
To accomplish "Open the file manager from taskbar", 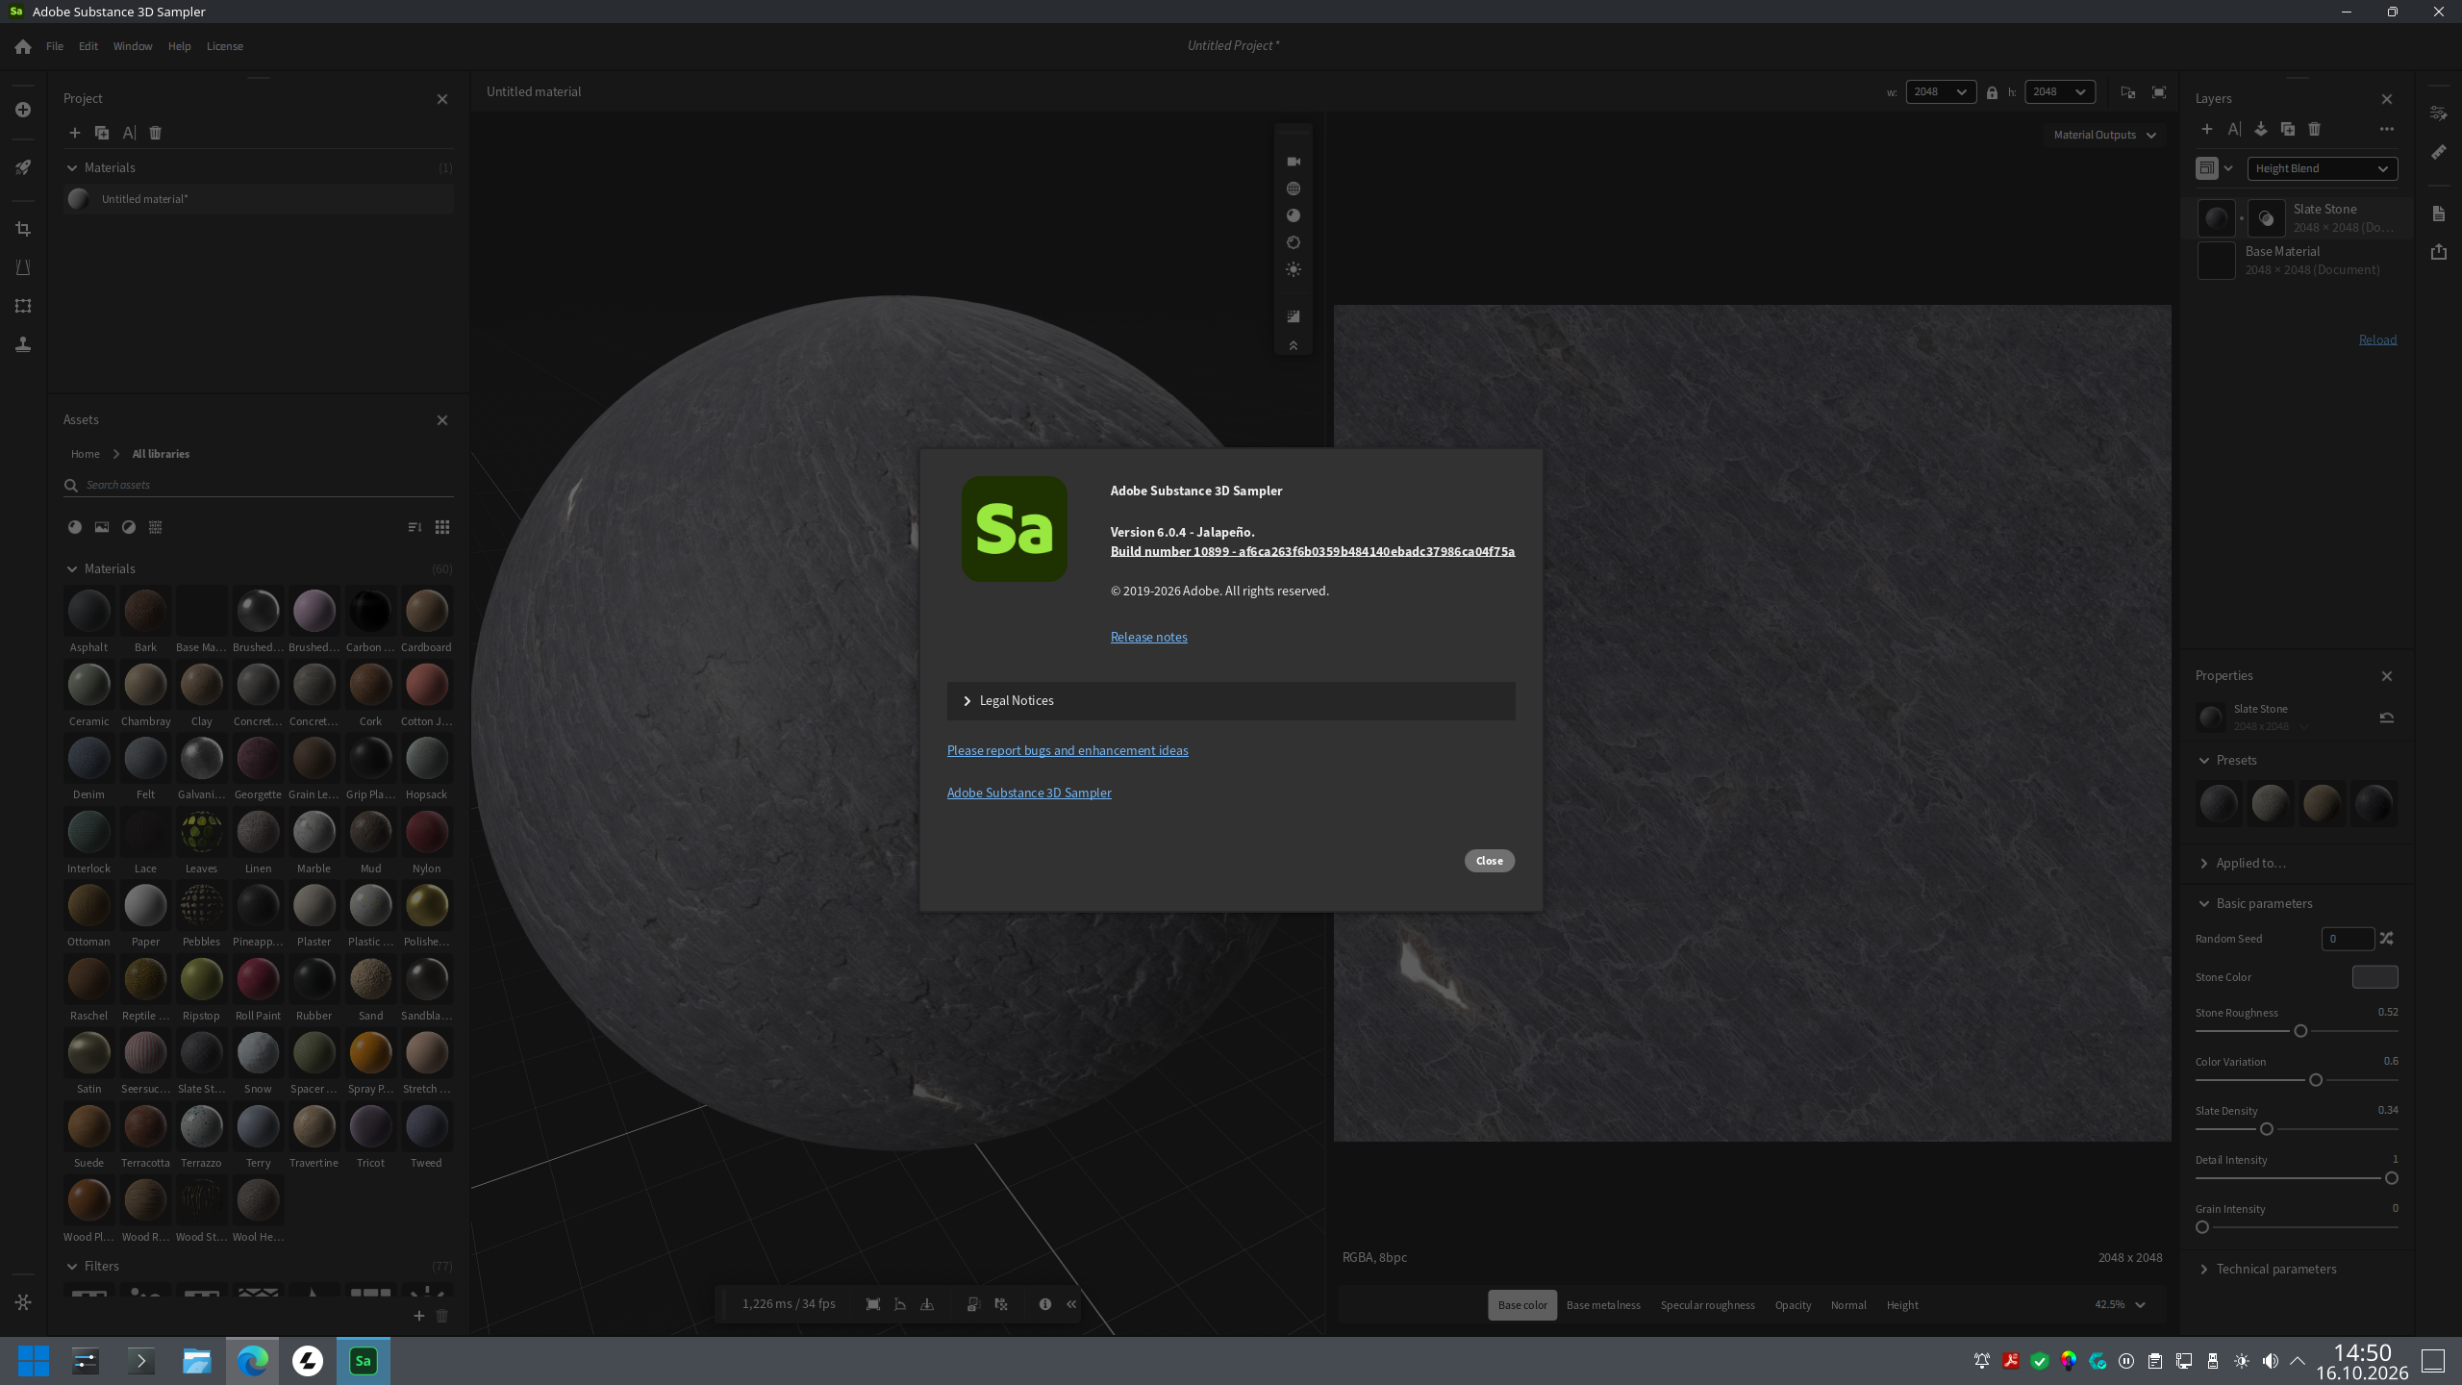I will pyautogui.click(x=197, y=1361).
